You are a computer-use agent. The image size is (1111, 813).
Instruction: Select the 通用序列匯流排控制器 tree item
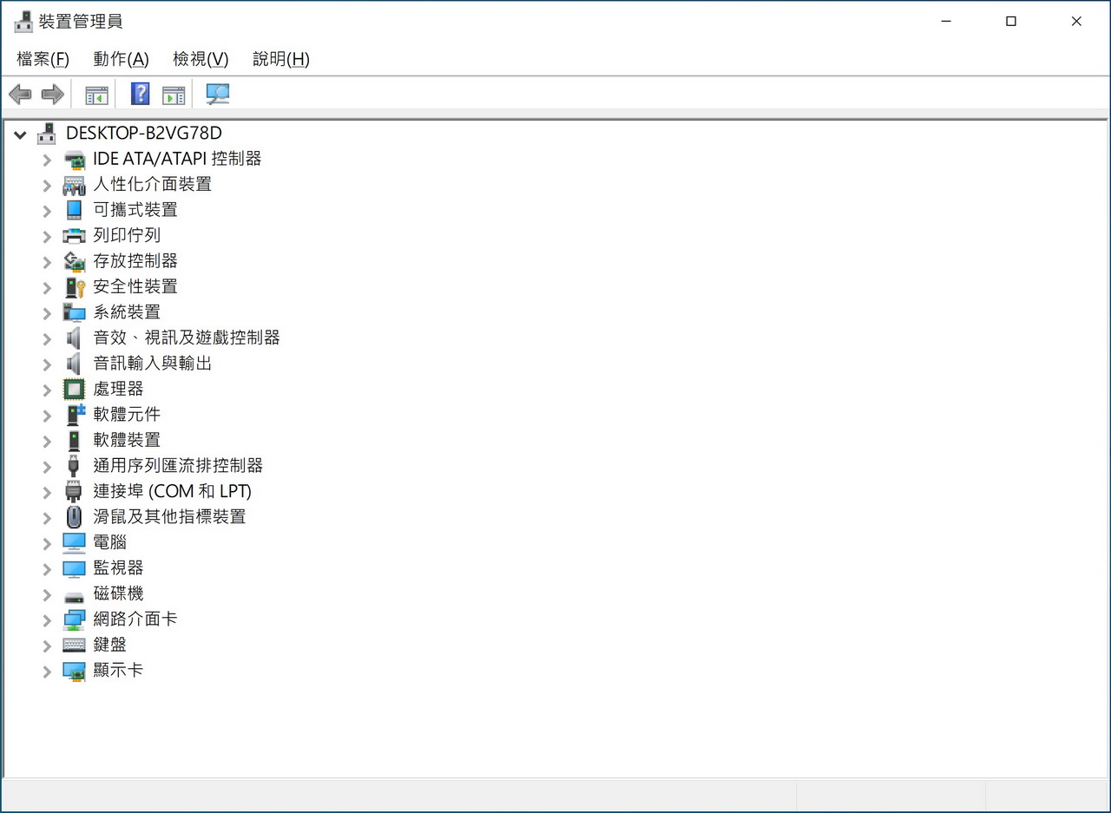(x=178, y=465)
